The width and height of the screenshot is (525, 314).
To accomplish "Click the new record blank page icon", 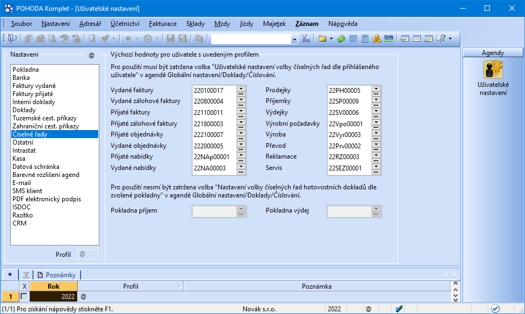I will 92,39.
